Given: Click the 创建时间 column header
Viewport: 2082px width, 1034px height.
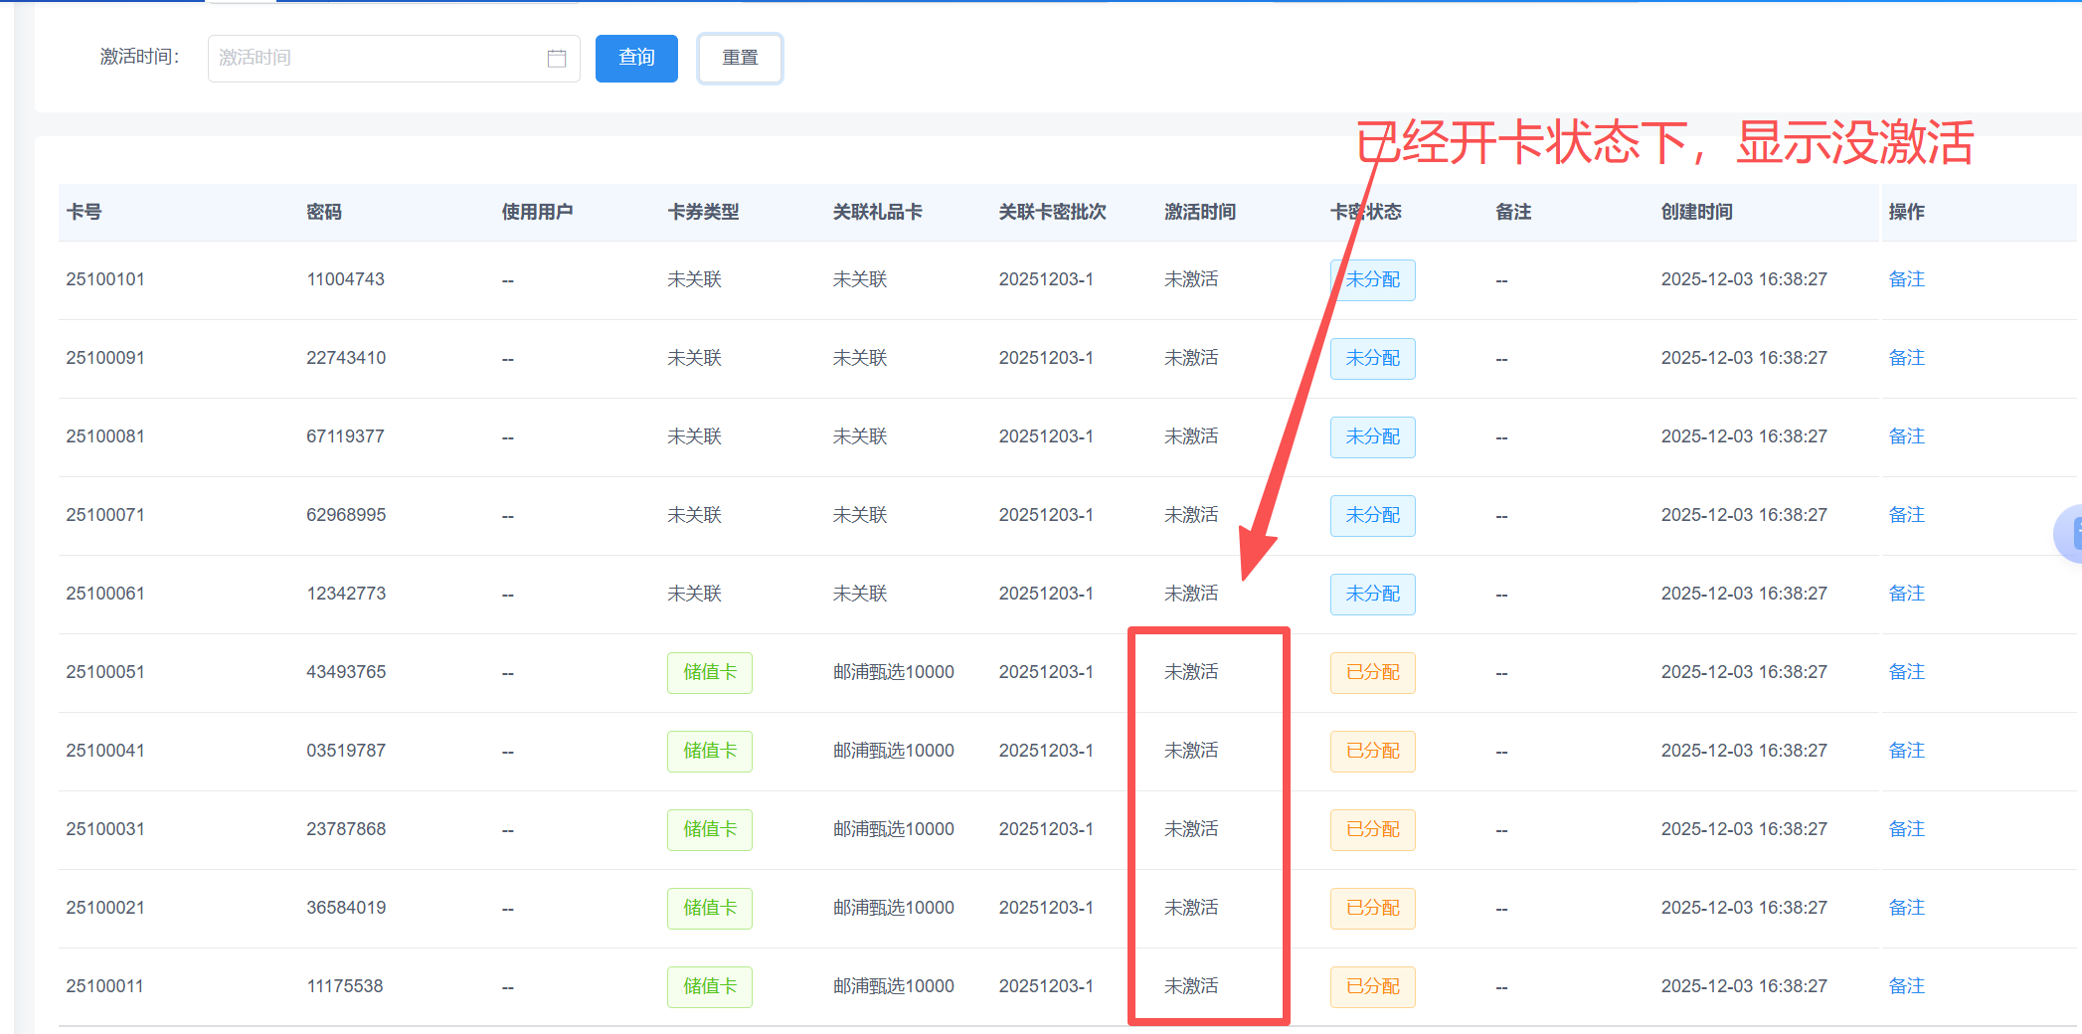Looking at the screenshot, I should 1696,212.
